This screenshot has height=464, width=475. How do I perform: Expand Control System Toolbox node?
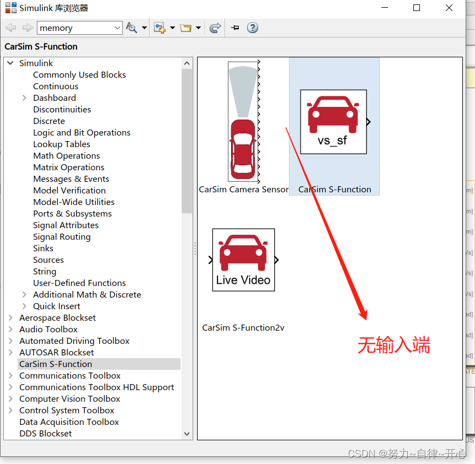tap(10, 411)
